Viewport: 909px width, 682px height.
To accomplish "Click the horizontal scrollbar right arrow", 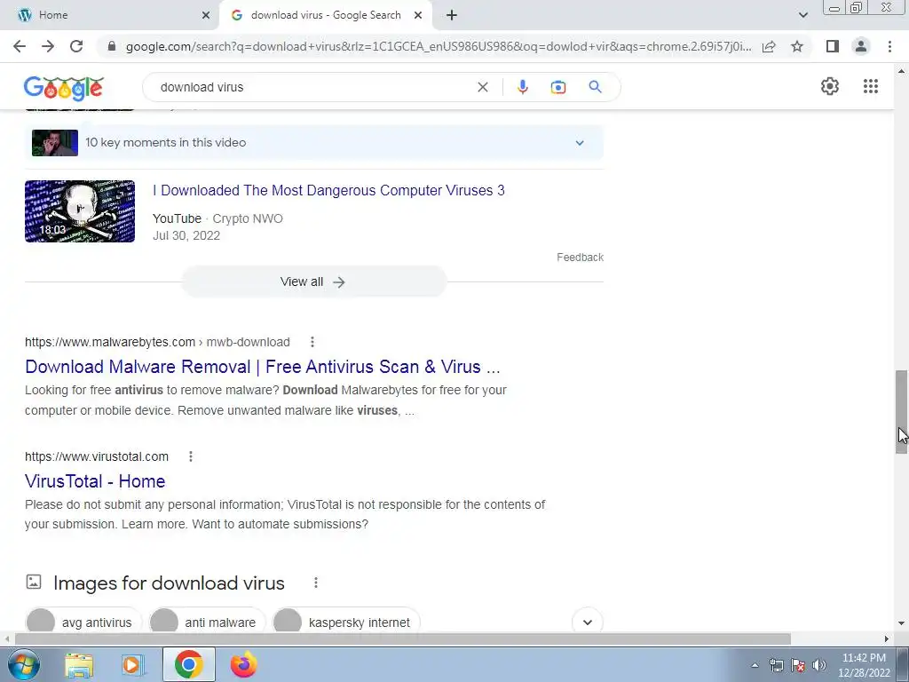I will 887,638.
